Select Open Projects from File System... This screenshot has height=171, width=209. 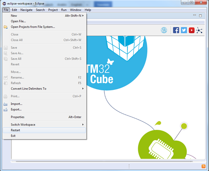tap(44, 27)
